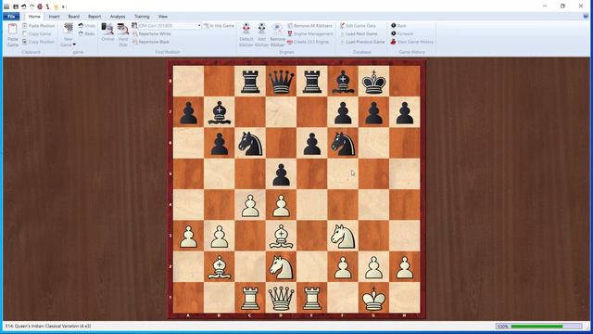Screen dimensions: 593x334
Task: Click Copy Game in the Clipboard group
Action: (x=37, y=33)
